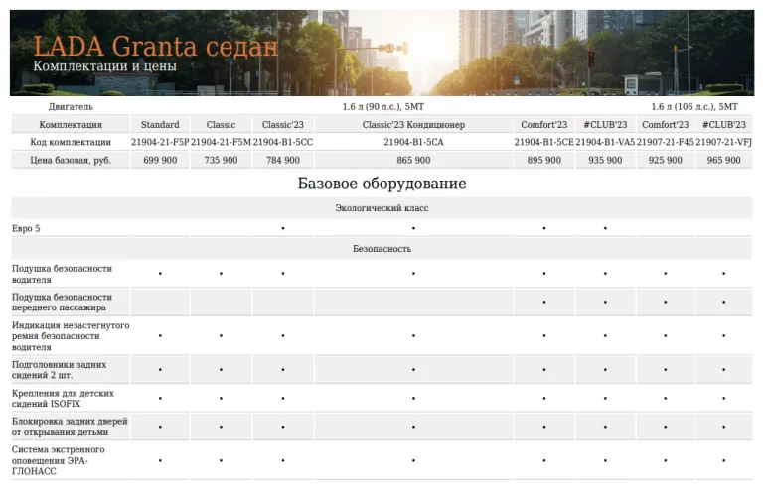Click "Блокировка задних дверей от открывания детьми" label
This screenshot has width=765, height=491.
tap(70, 427)
